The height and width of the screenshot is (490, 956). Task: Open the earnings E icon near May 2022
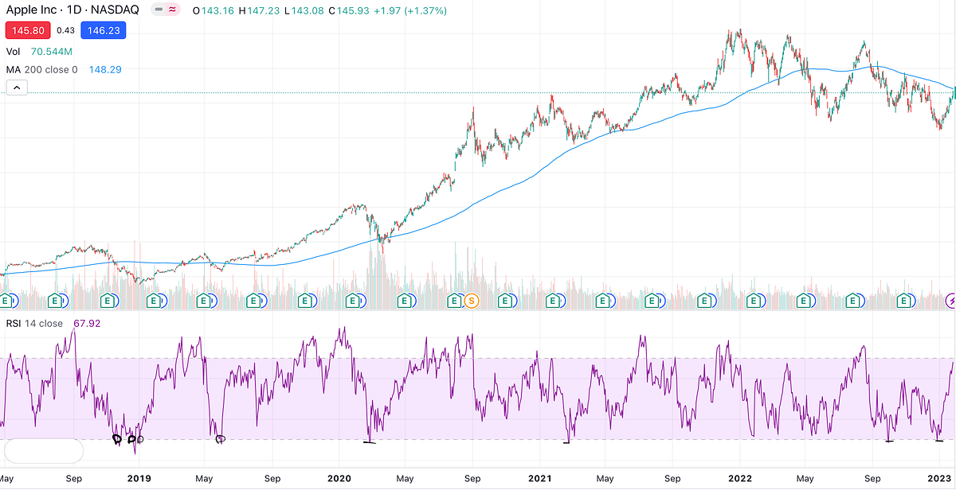point(801,301)
